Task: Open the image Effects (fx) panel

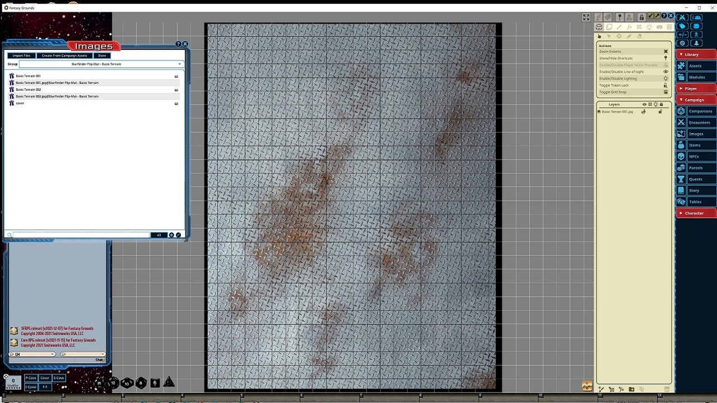Action: 629,26
